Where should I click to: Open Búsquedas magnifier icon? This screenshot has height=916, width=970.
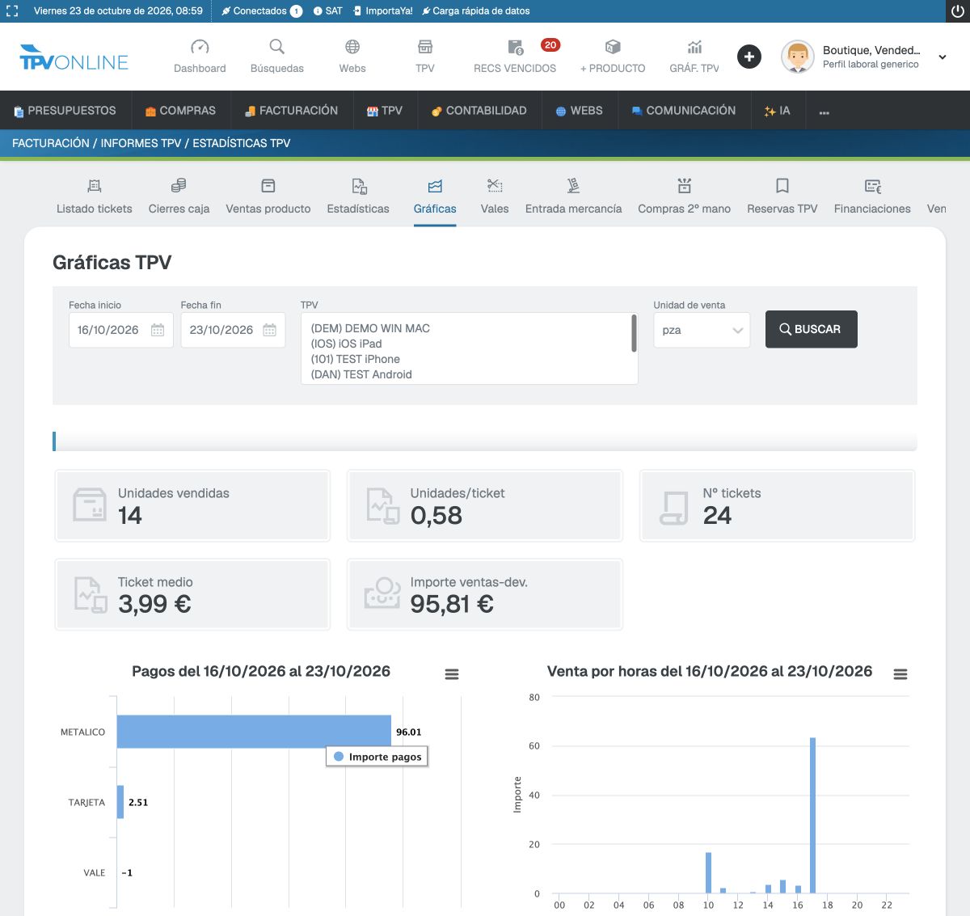[x=277, y=47]
